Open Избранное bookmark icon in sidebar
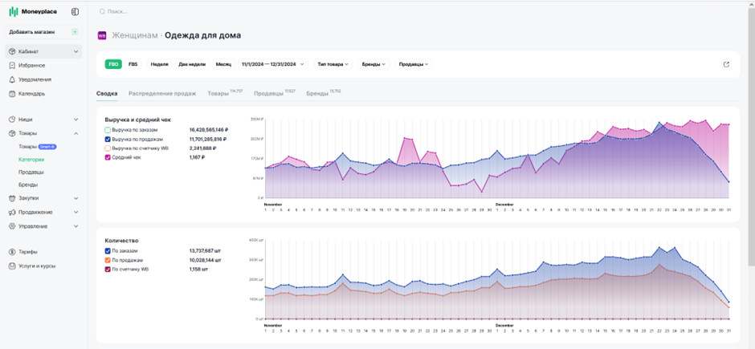Image resolution: width=755 pixels, height=349 pixels. 12,65
